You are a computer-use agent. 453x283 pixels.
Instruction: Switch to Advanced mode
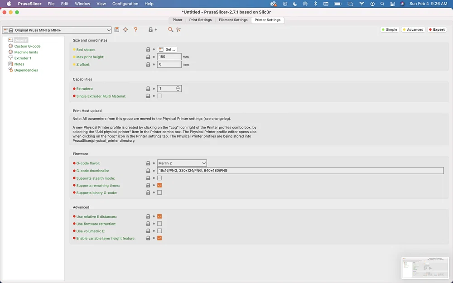click(x=413, y=29)
